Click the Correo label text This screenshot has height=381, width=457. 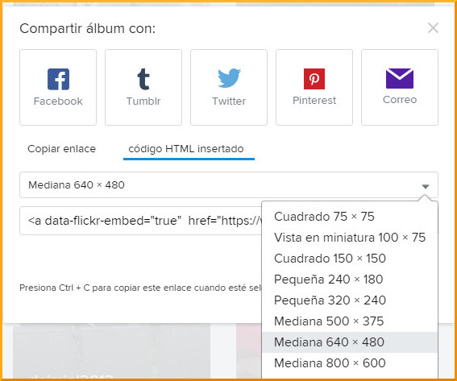pyautogui.click(x=400, y=100)
